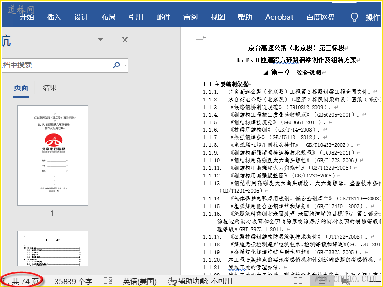
Task: Open the 开始 ribbon tab
Action: [x=27, y=17]
